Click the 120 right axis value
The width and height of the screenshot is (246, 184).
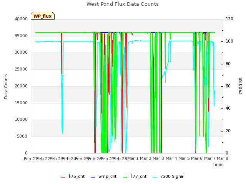[229, 19]
